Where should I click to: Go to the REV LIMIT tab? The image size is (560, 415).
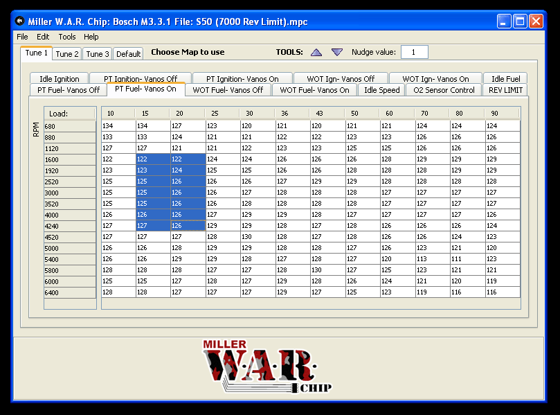[505, 90]
